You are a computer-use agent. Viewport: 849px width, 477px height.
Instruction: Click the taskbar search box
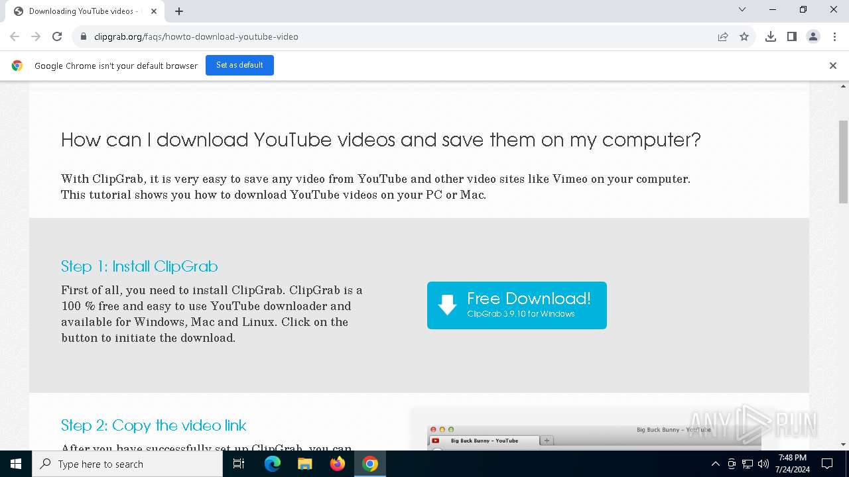click(x=127, y=464)
